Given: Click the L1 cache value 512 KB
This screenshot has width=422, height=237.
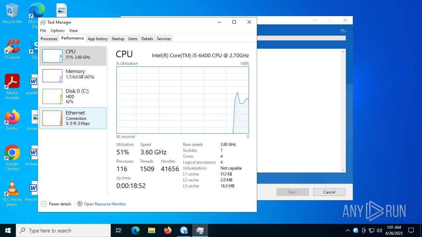Looking at the screenshot, I should tap(226, 174).
